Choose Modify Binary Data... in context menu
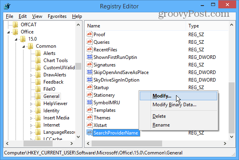This screenshot has width=239, height=160. [178, 105]
